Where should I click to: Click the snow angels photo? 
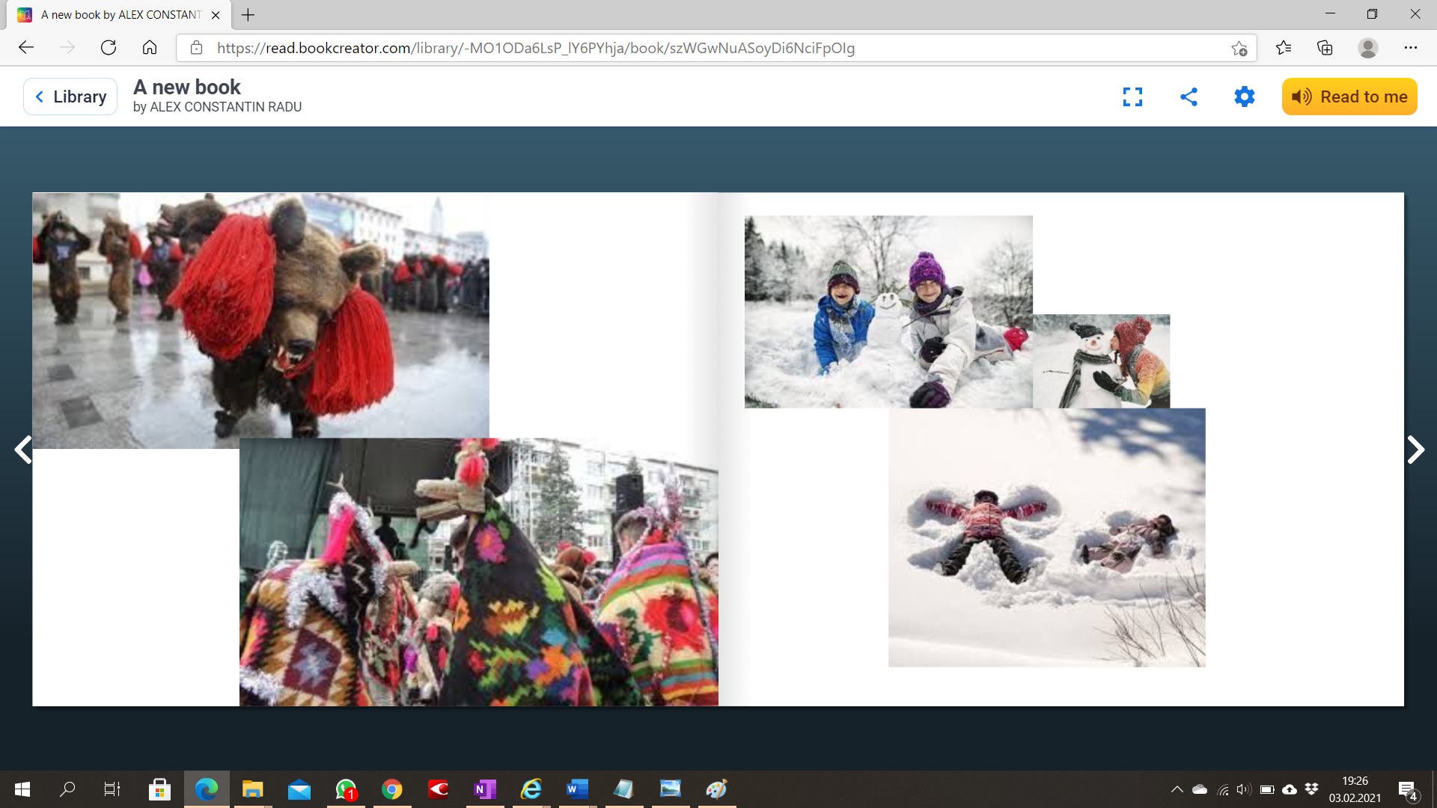click(1046, 537)
